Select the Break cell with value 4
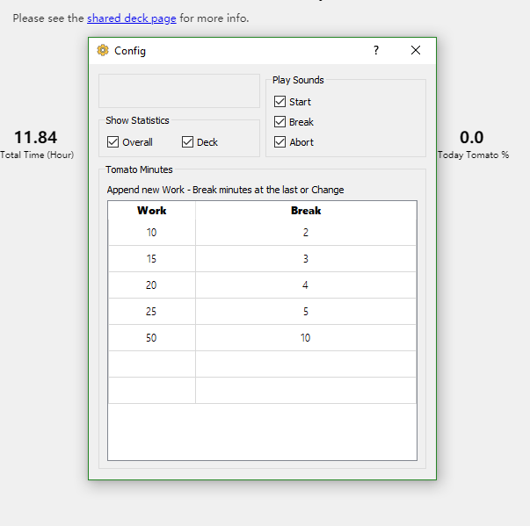The height and width of the screenshot is (526, 530). 306,285
